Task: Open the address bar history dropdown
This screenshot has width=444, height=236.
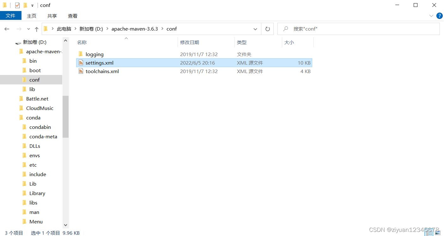Action: [255, 29]
